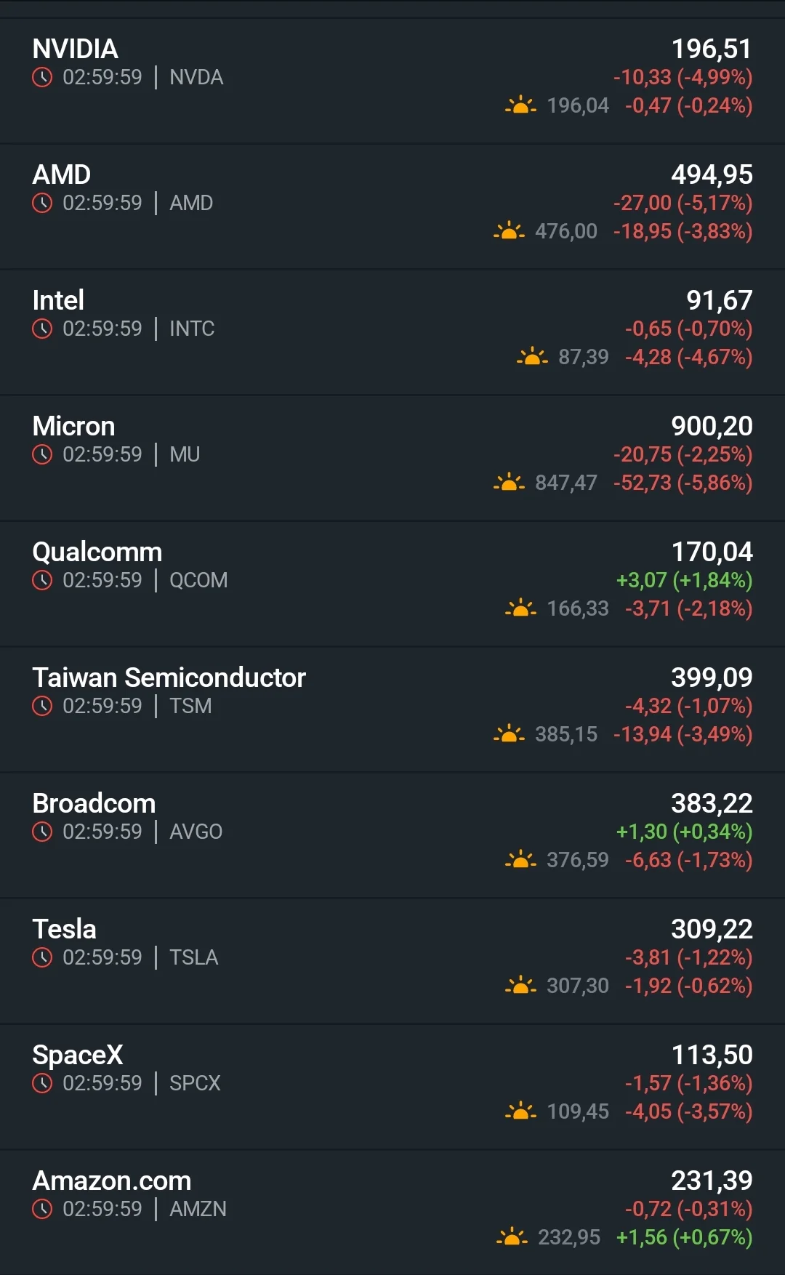
Task: Tap the sun icon in the SpaceX row
Action: click(520, 1111)
